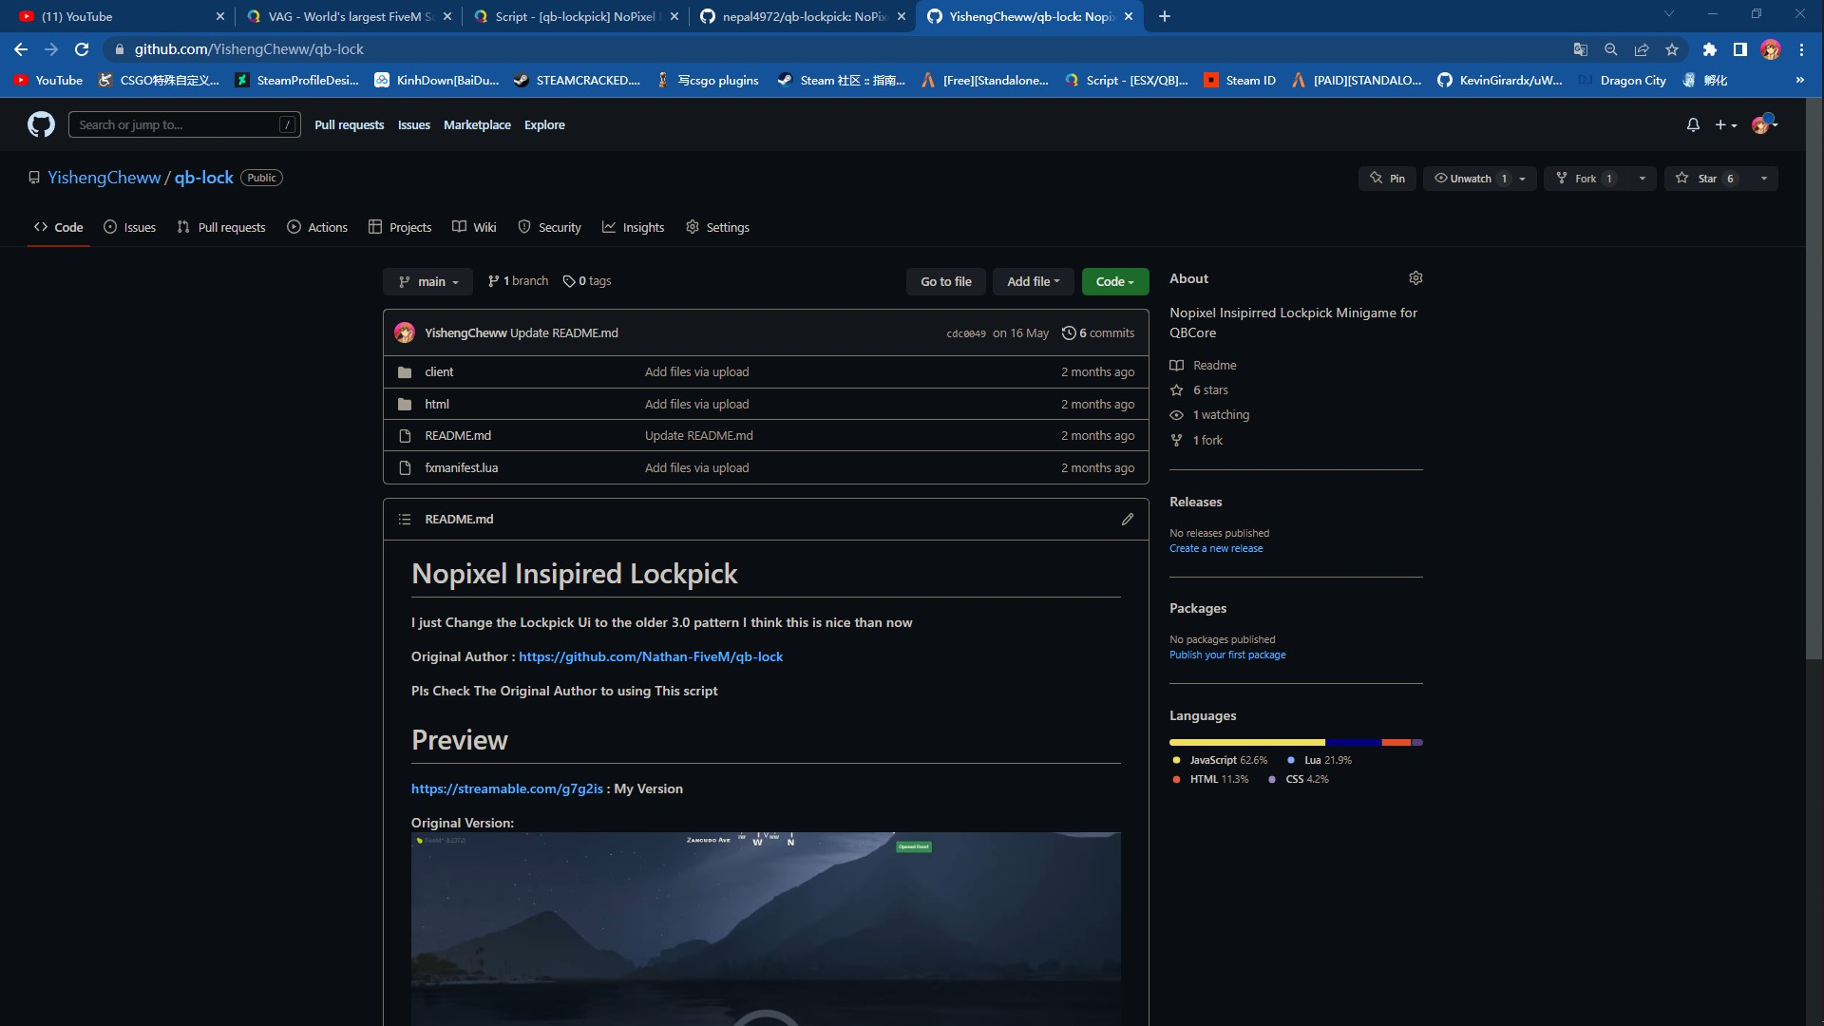Show more bookmarks chevron
Image resolution: width=1824 pixels, height=1026 pixels.
pos(1799,80)
